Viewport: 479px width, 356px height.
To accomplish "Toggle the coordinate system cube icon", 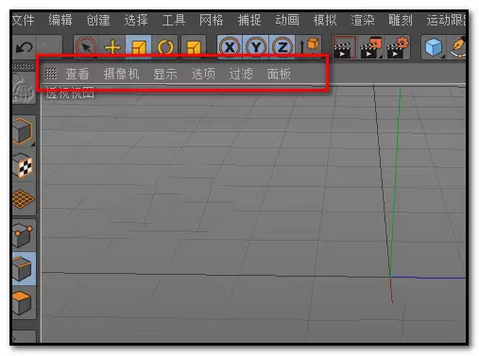I will click(x=309, y=47).
